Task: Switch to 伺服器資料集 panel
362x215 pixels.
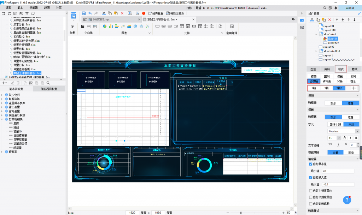Action: click(x=49, y=89)
